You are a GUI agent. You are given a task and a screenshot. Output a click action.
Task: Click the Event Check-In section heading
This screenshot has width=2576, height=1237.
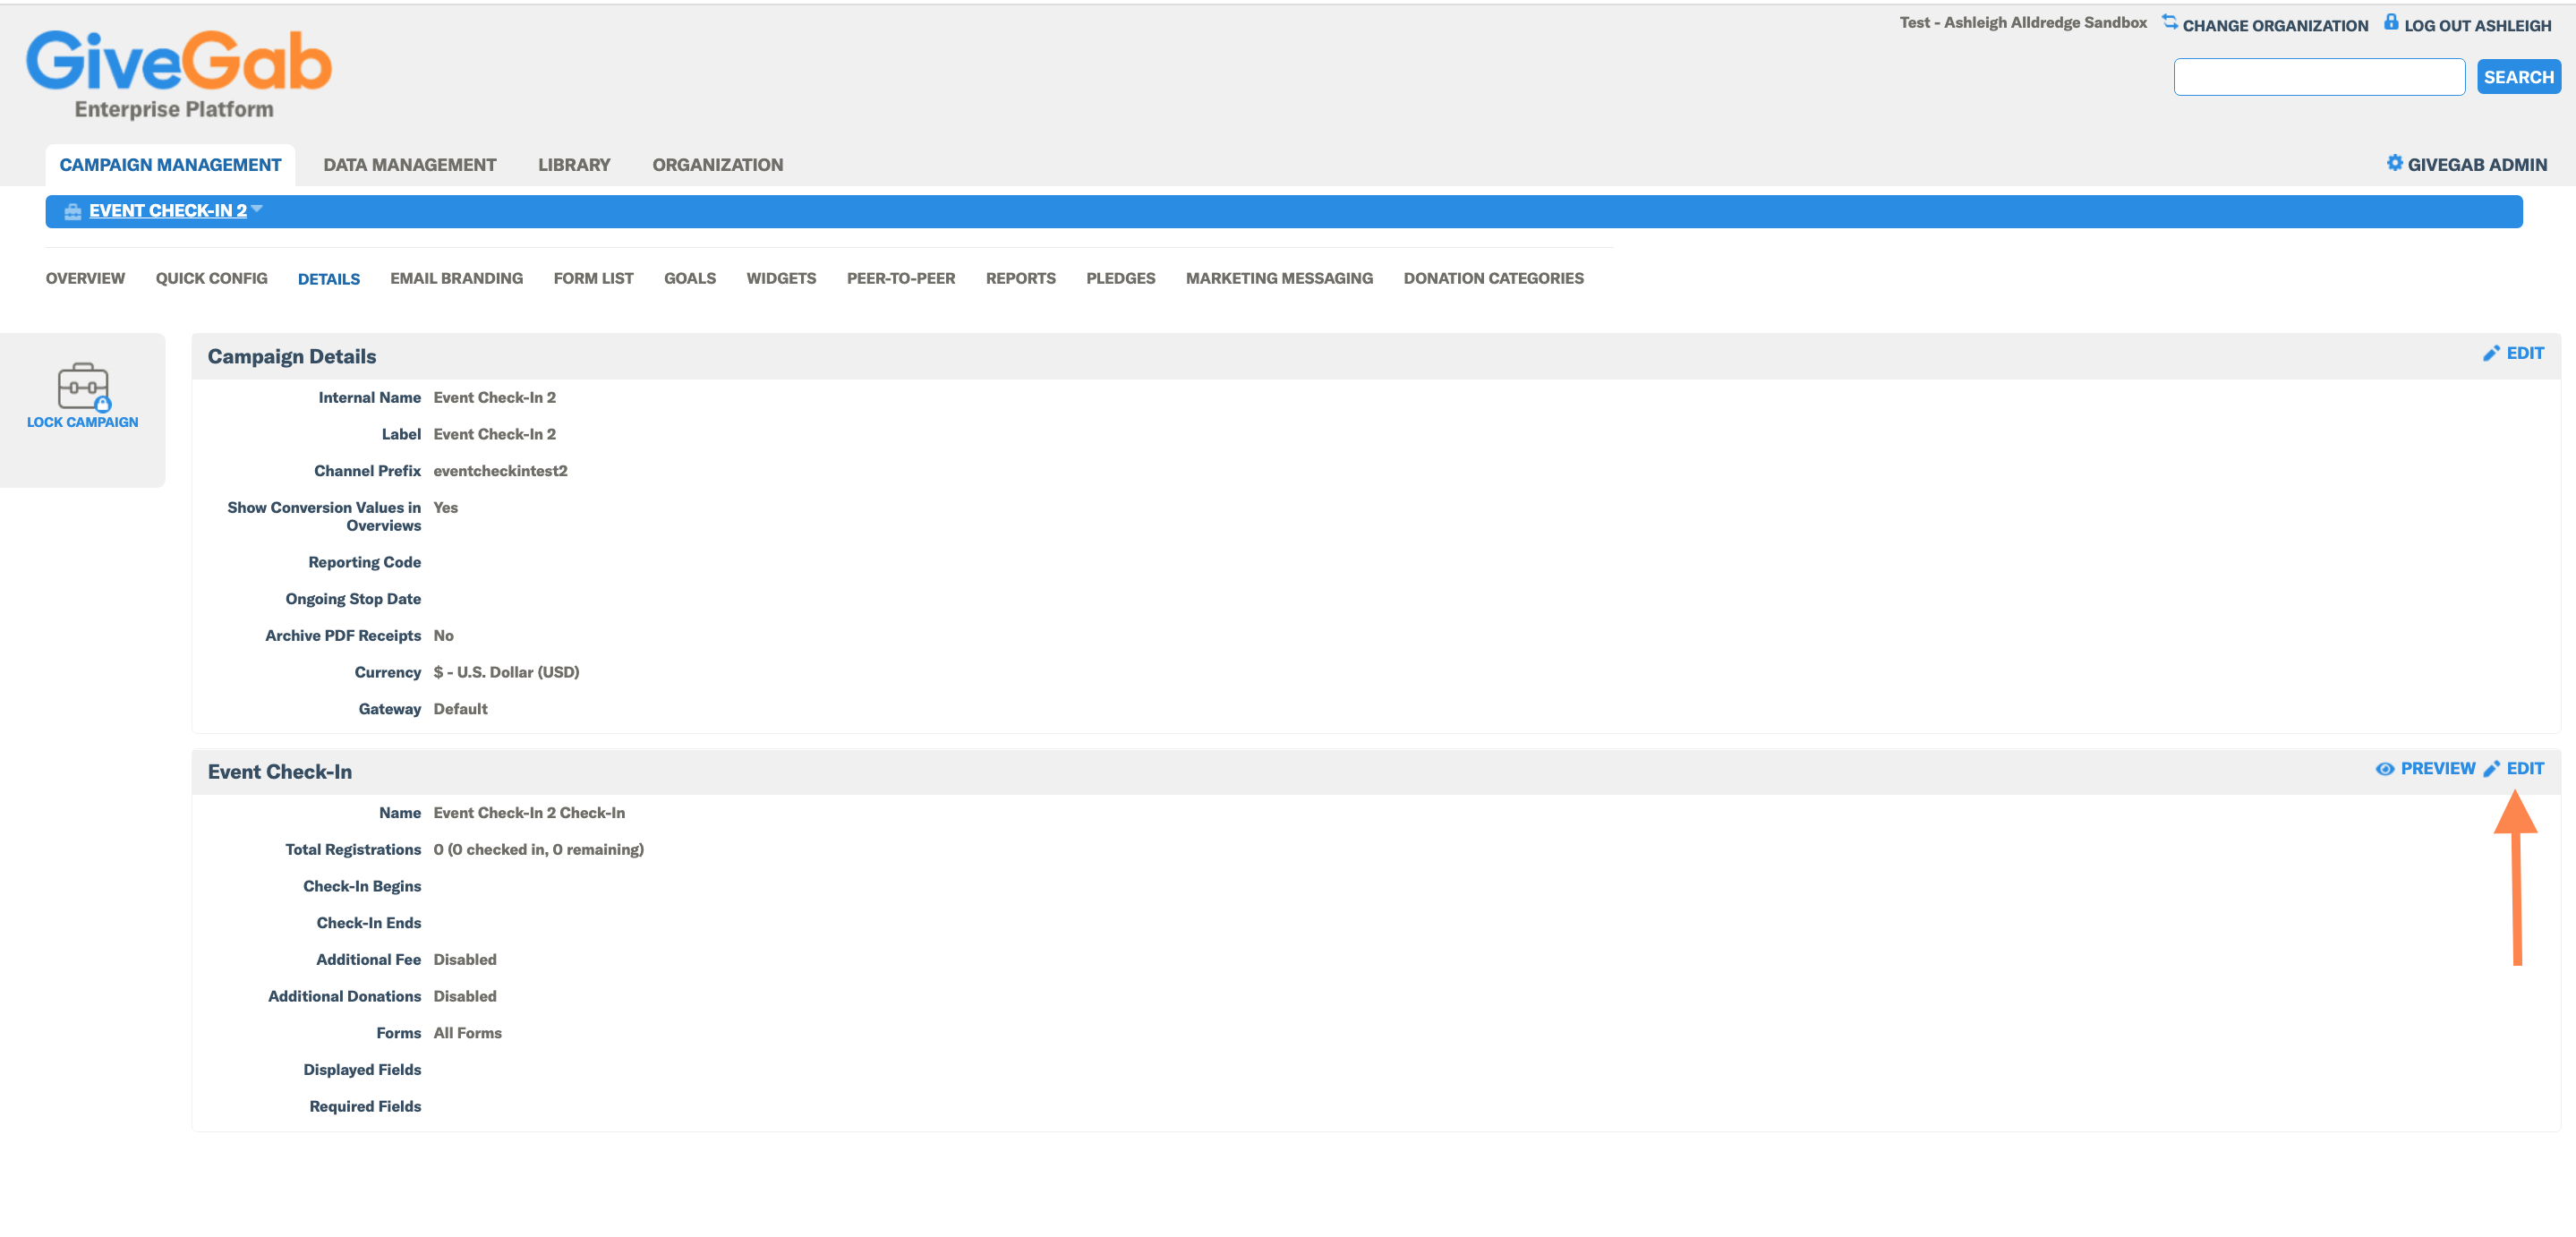click(280, 772)
